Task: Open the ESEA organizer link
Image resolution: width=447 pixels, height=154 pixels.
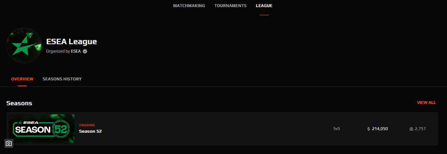Action: click(x=76, y=51)
